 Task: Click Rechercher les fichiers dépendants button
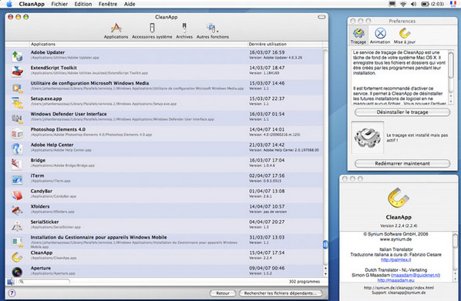[x=280, y=293]
